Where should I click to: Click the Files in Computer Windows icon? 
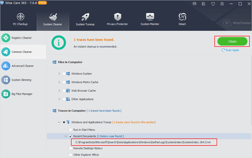54,62
